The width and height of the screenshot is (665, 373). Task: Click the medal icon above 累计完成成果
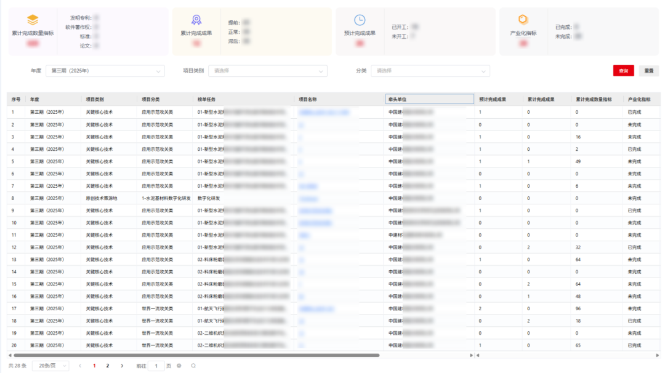[x=196, y=20]
